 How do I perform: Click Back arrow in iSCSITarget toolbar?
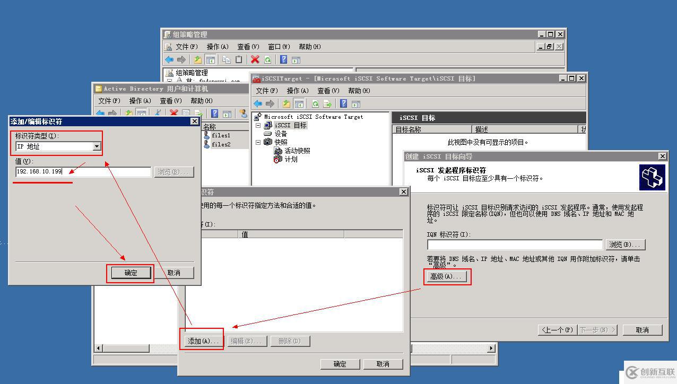click(258, 104)
